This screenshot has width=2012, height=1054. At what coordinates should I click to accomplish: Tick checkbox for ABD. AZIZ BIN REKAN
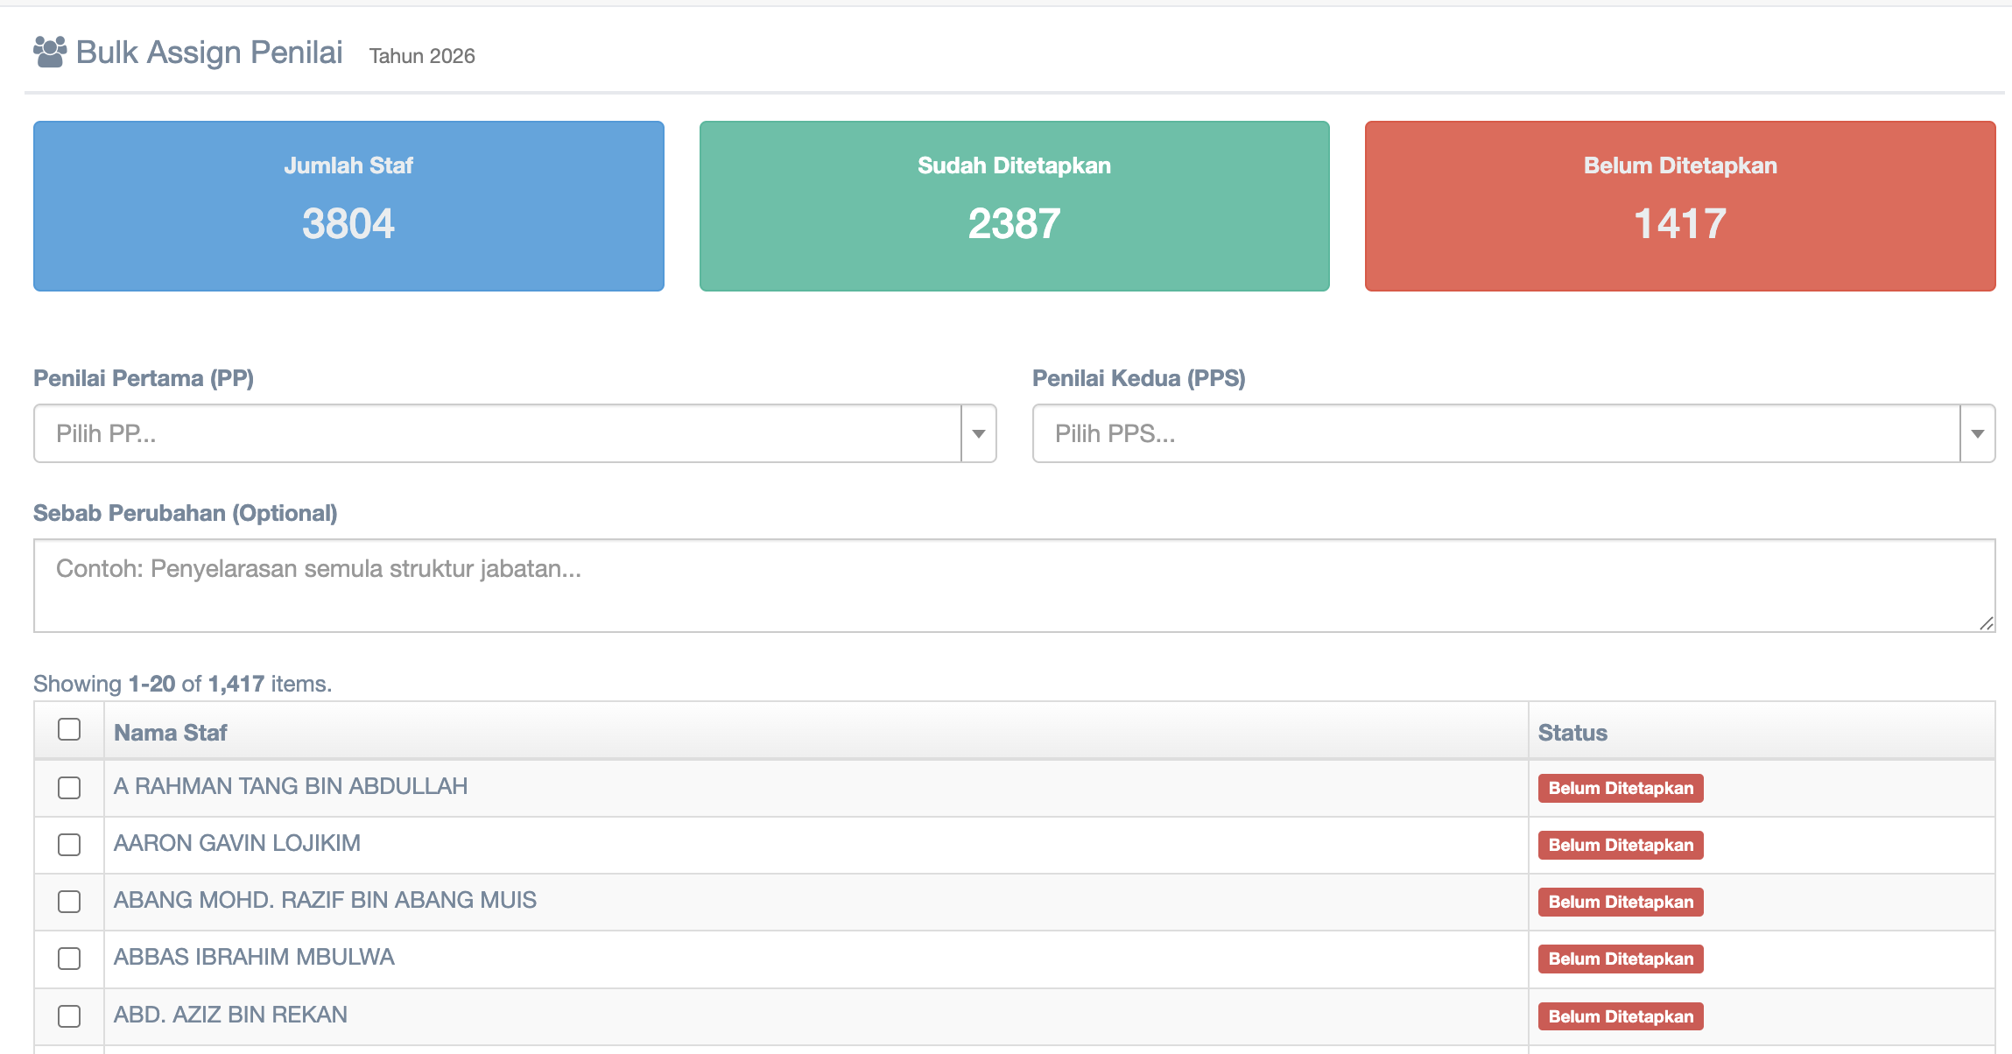69,1016
